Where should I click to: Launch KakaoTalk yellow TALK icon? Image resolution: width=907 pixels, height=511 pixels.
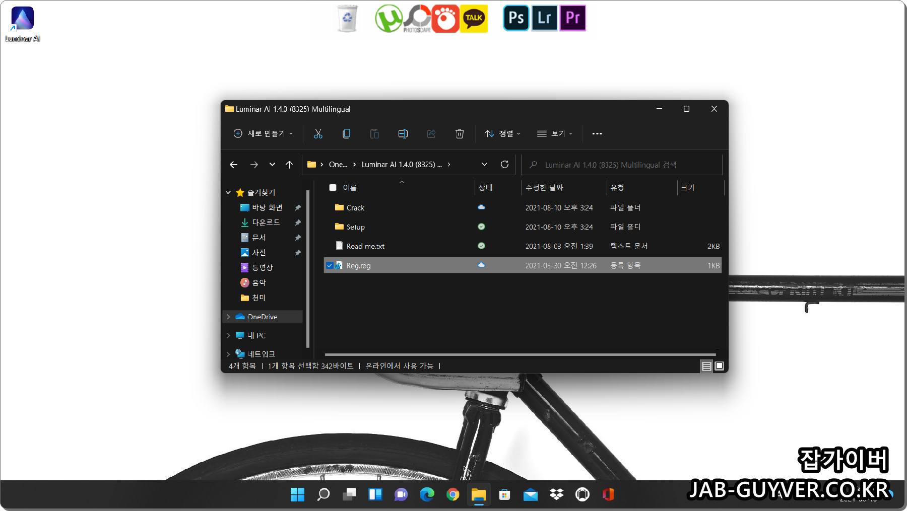(474, 19)
